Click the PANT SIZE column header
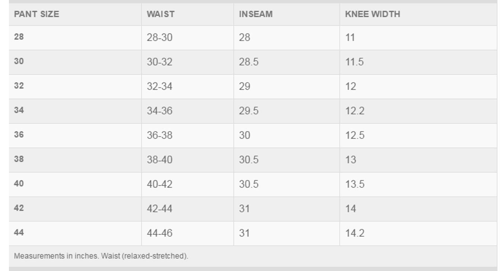The width and height of the screenshot is (503, 271). 36,14
